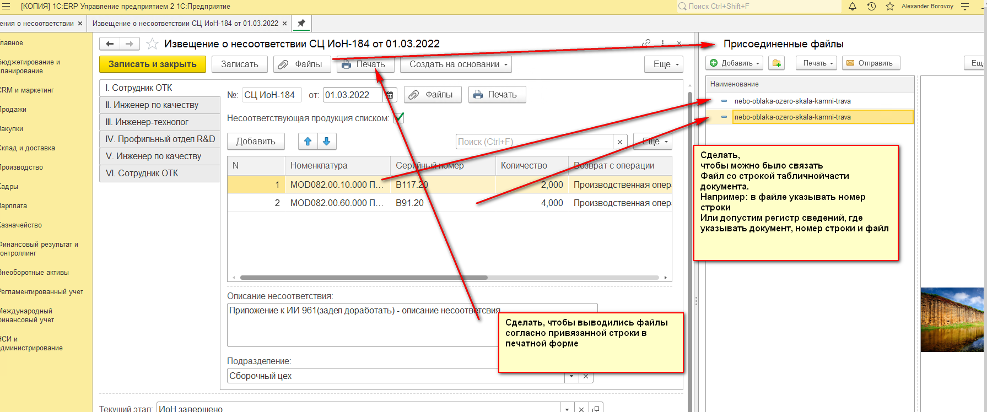Toggle 'Несоответствующая продукция списком' checkbox
The image size is (987, 412).
[x=399, y=118]
